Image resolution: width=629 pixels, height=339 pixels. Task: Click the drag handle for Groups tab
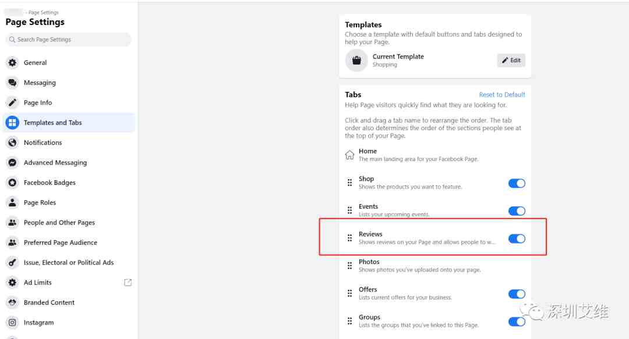tap(350, 321)
